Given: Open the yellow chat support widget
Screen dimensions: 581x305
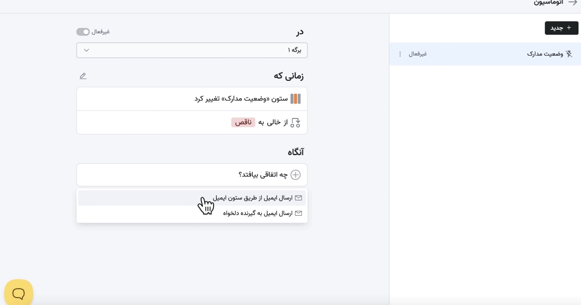Looking at the screenshot, I should [x=19, y=293].
